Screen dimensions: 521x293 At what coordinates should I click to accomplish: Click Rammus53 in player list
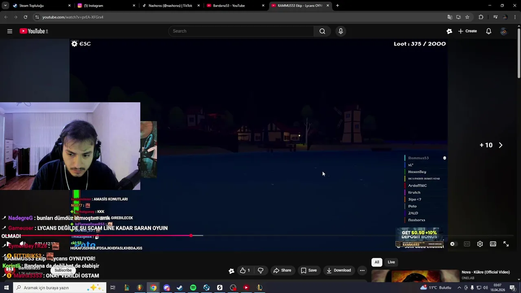[418, 158]
